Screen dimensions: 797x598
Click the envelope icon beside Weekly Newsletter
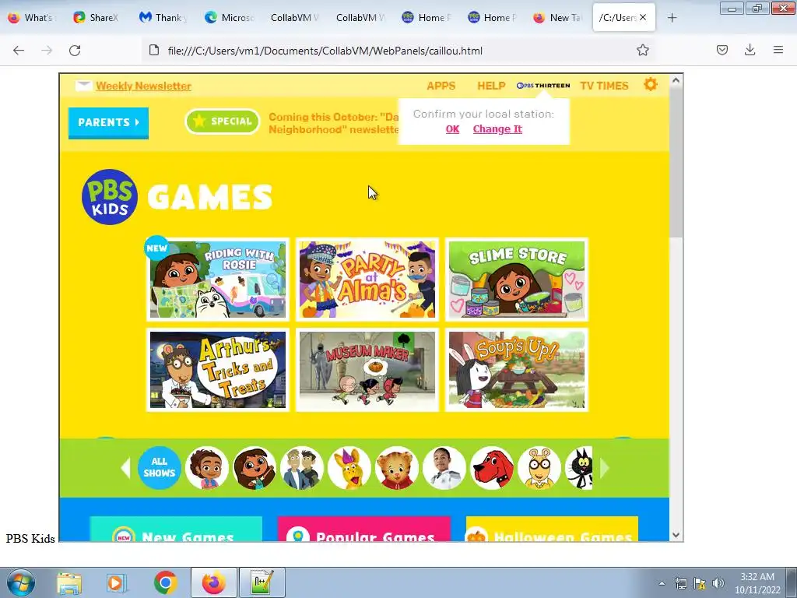(83, 86)
